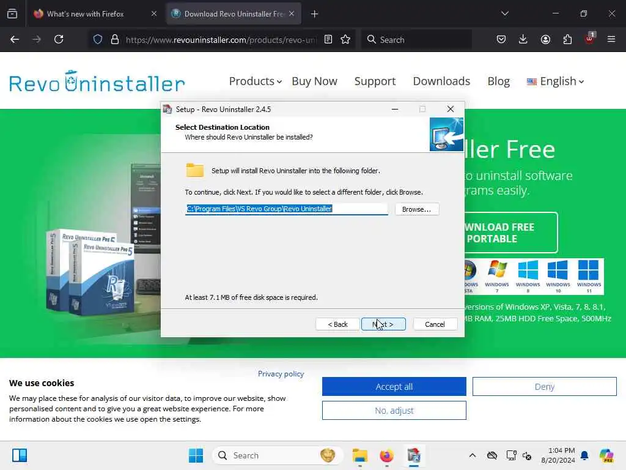Click No, adjust cookie settings

coord(394,411)
